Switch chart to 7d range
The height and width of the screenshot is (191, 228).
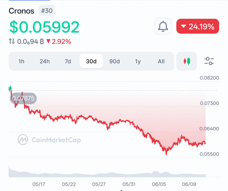68,61
